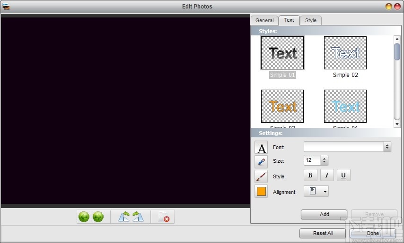Go to the next photo with the green right arrow
Image resolution: width=404 pixels, height=243 pixels.
(x=98, y=217)
